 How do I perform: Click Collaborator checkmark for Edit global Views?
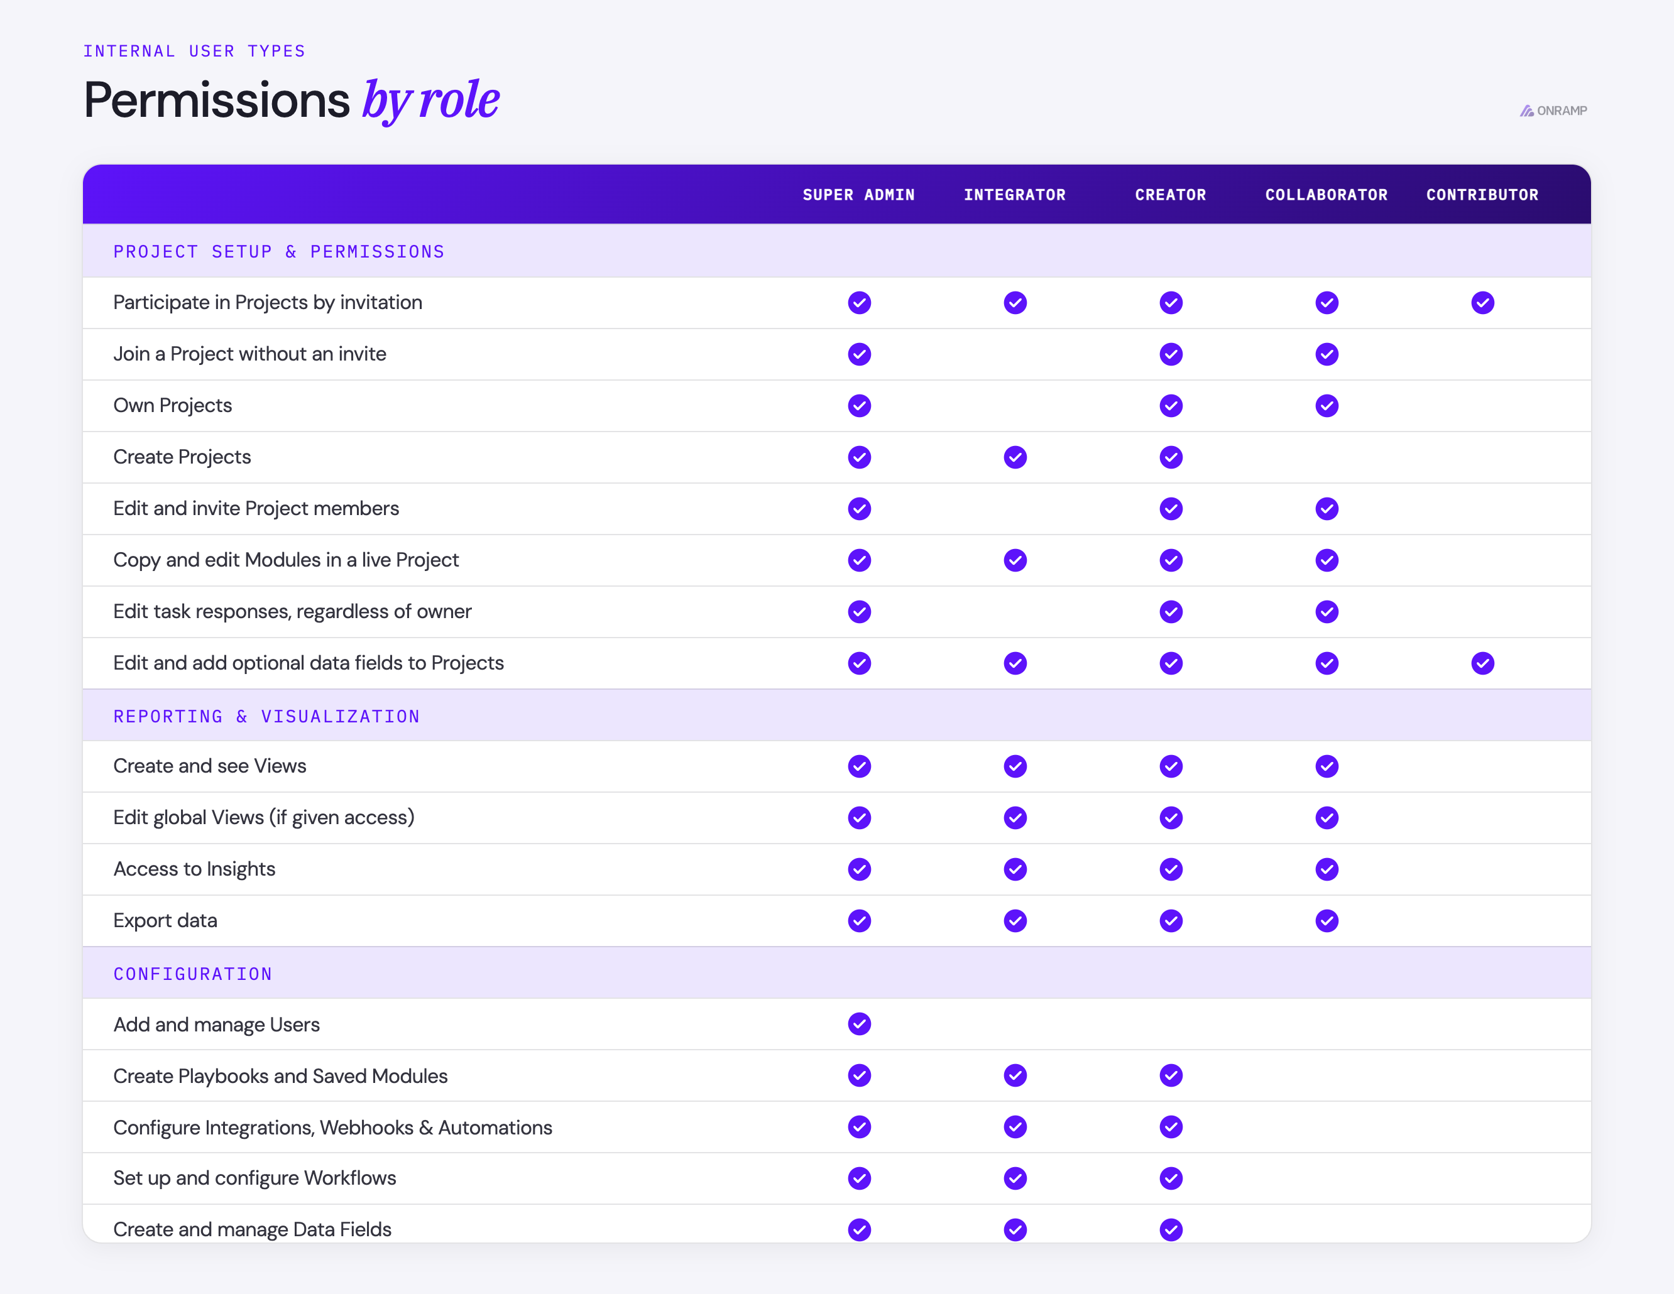[1327, 817]
